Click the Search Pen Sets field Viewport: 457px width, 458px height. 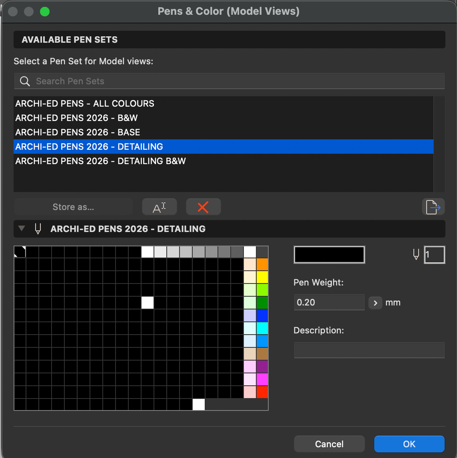(x=236, y=81)
